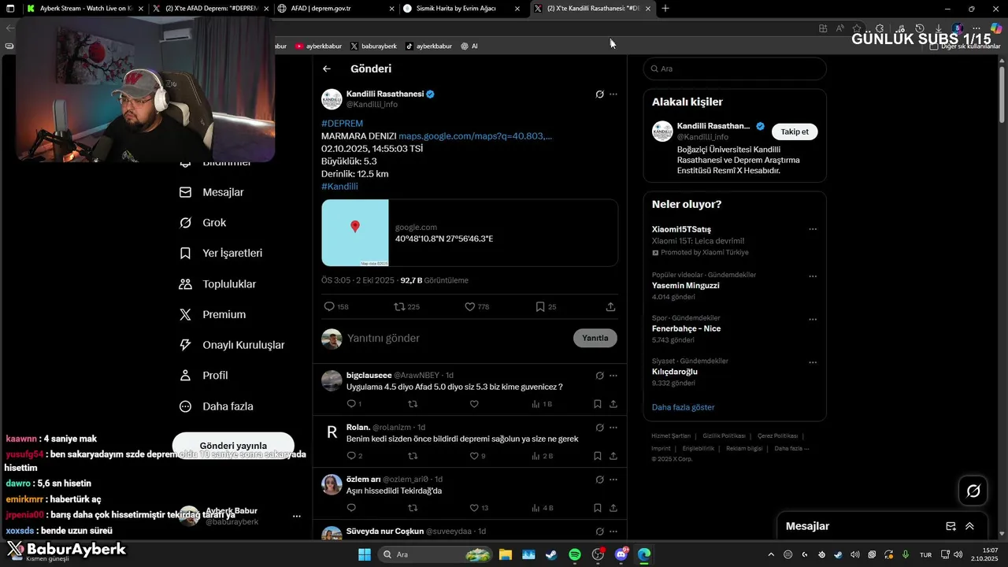Like özlem arı's comment with 13 likes
The image size is (1008, 567).
tap(474, 508)
